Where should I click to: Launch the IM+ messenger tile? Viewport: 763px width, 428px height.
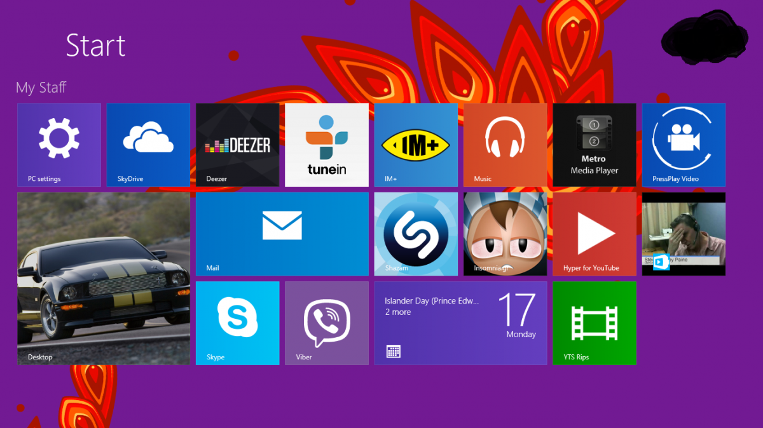(416, 145)
